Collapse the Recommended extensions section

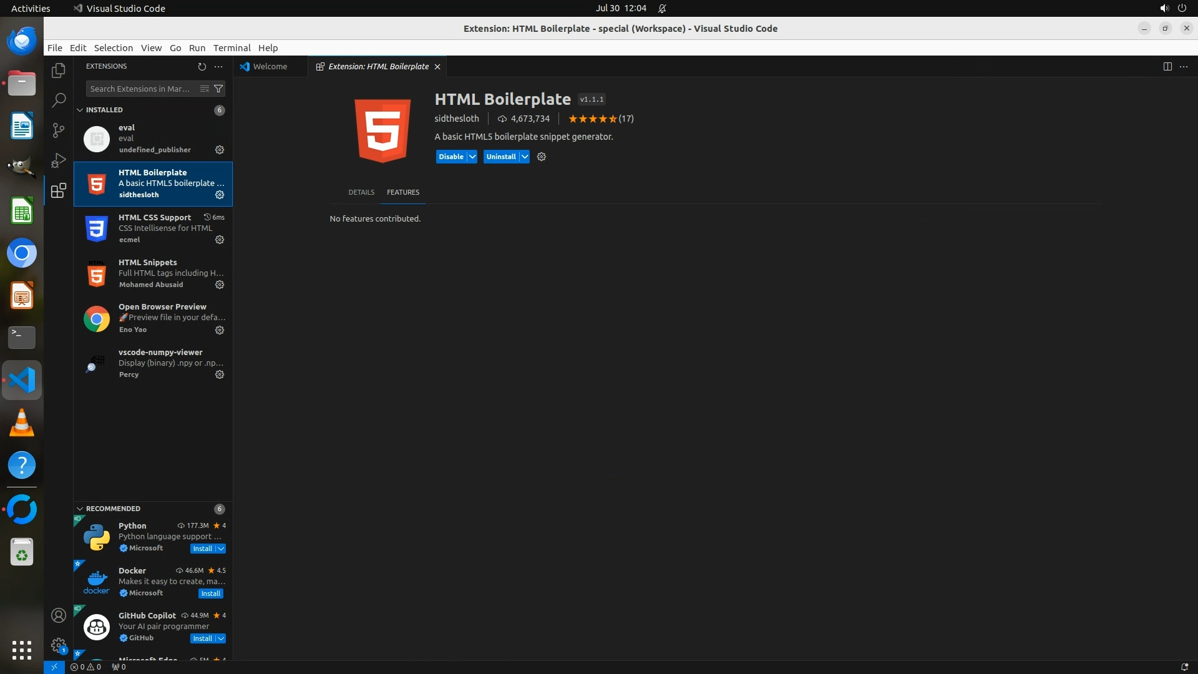tap(80, 509)
